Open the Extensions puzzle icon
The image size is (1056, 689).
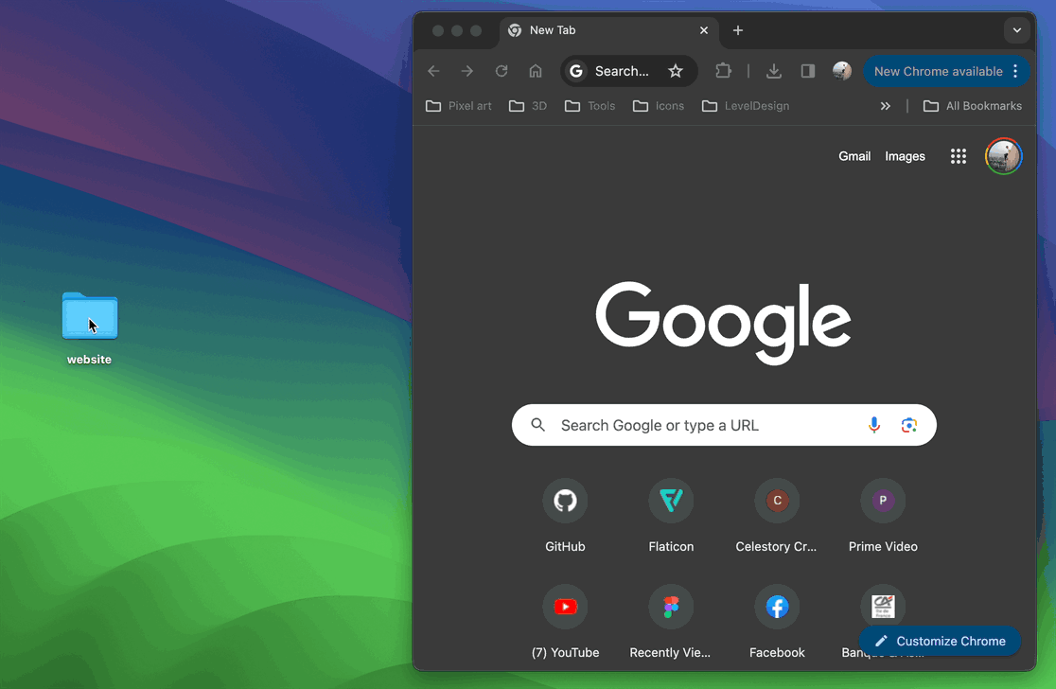point(723,71)
